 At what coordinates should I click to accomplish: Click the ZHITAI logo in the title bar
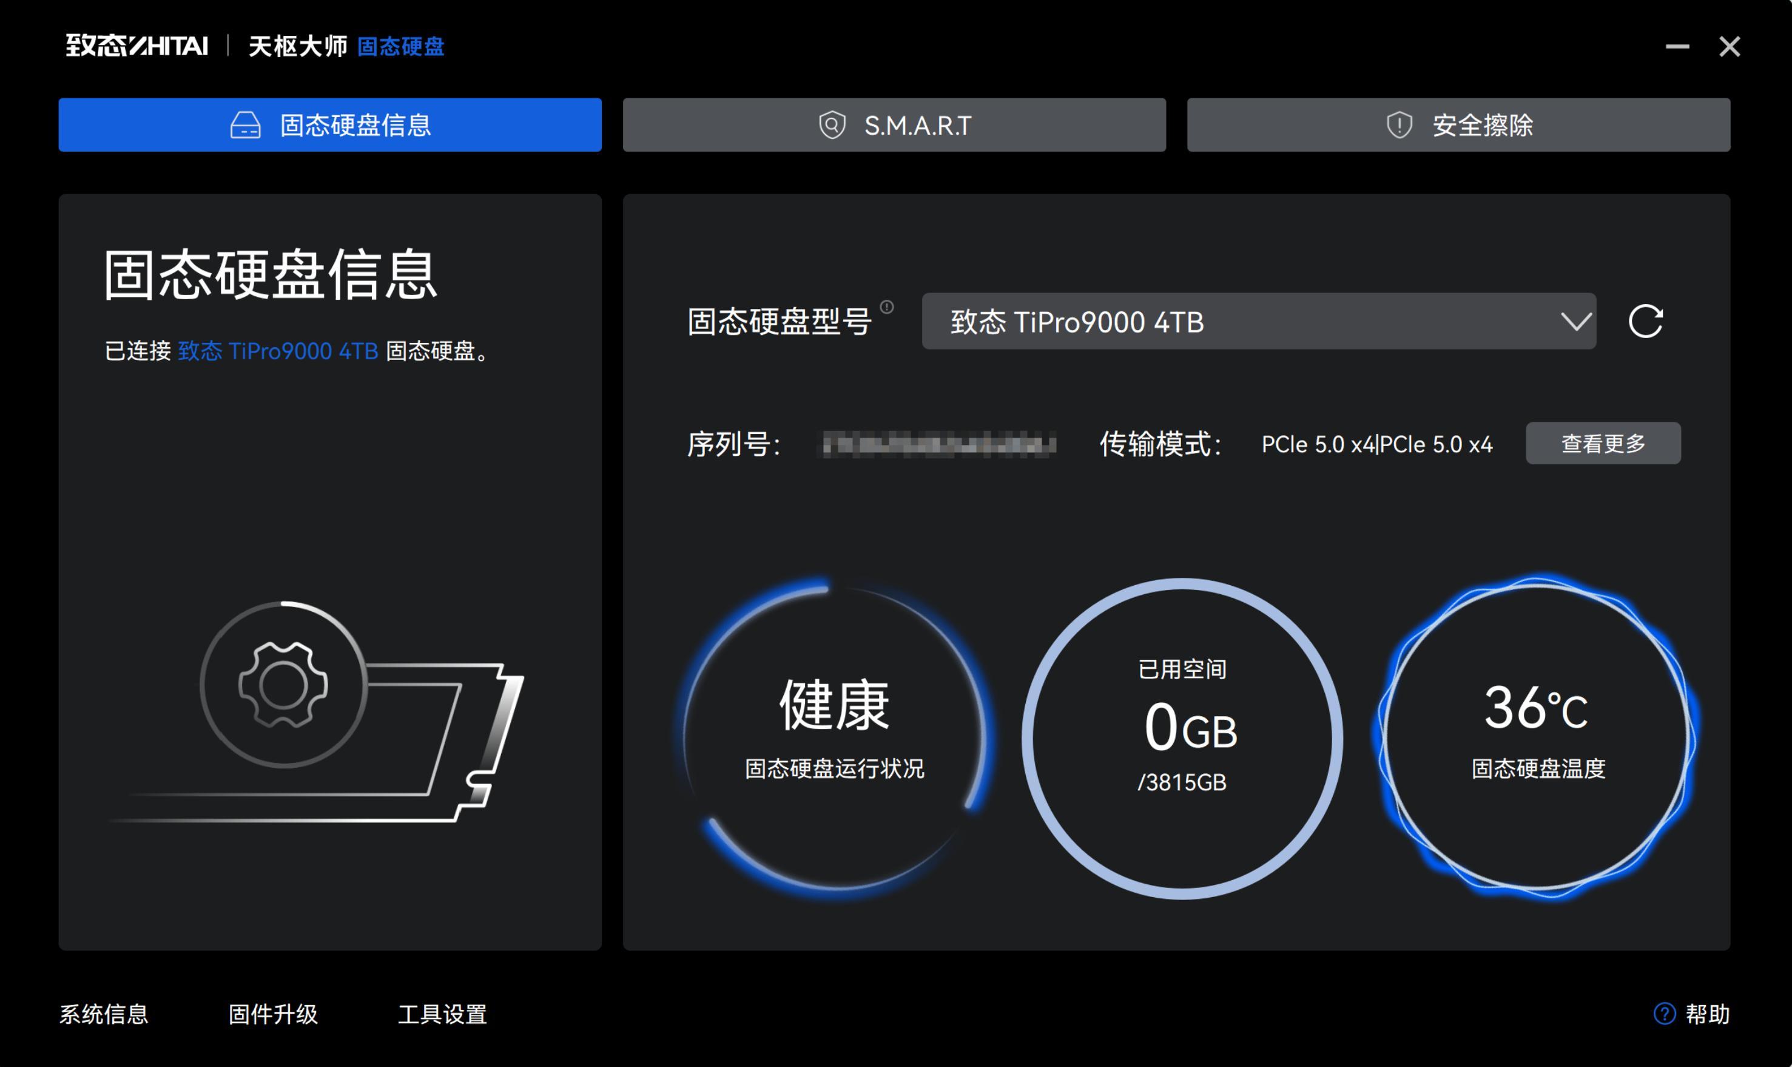tap(136, 46)
